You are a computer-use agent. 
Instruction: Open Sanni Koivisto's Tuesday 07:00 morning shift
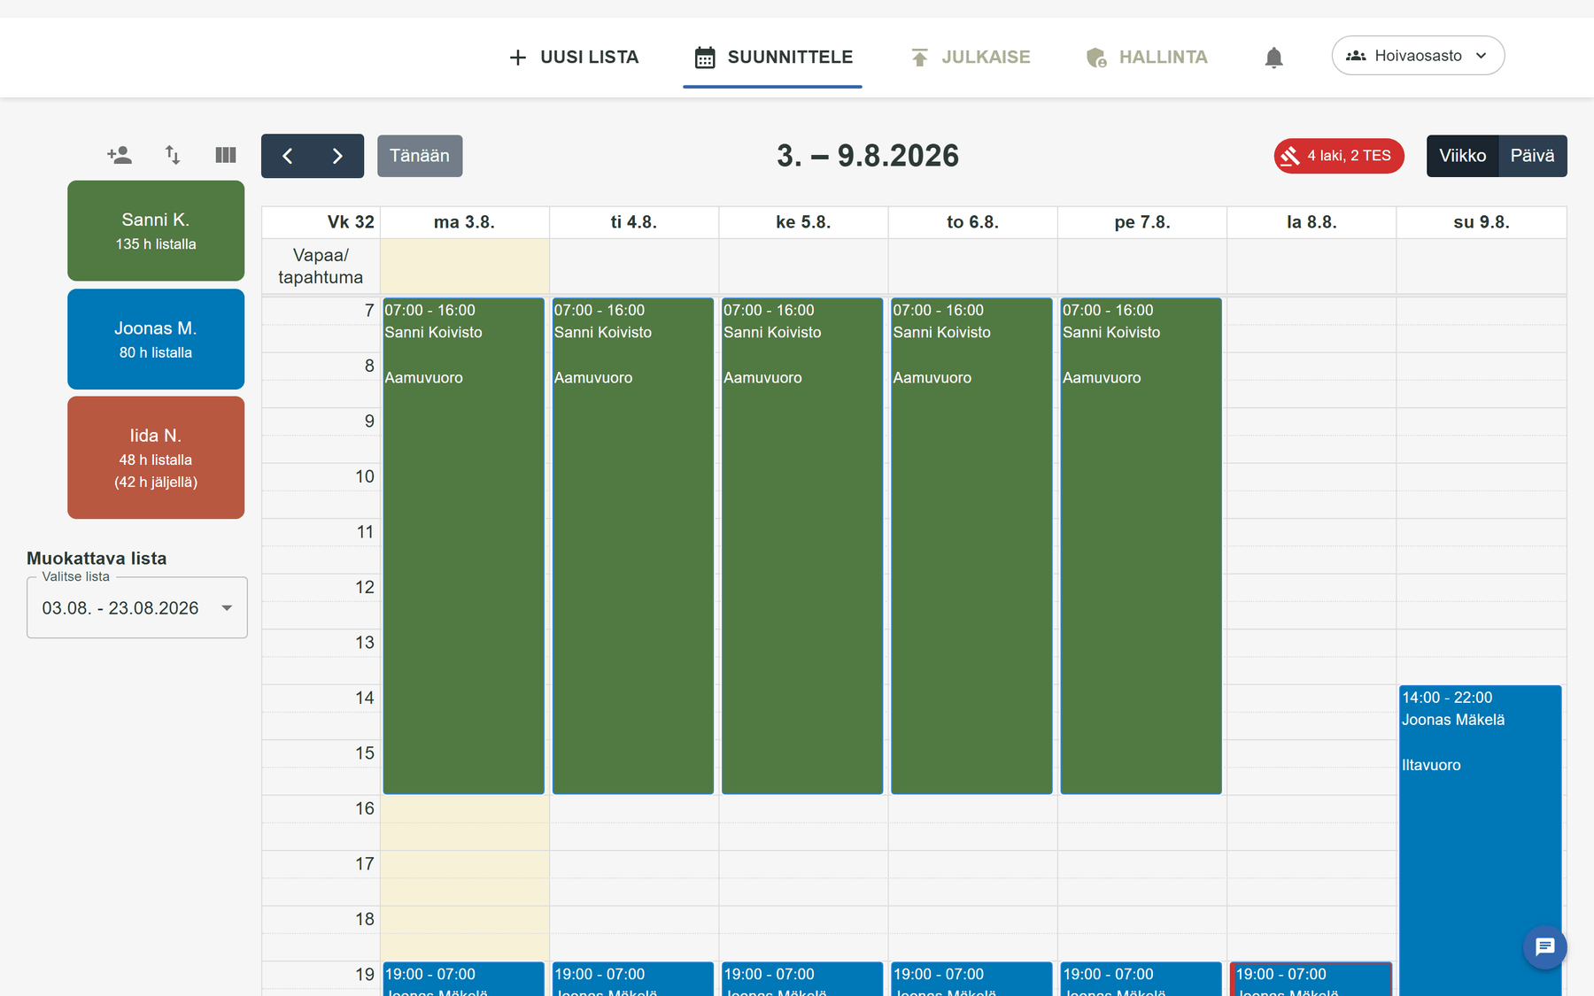click(633, 546)
